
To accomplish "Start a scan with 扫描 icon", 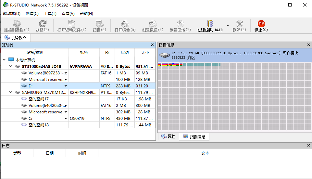I will 99,24.
